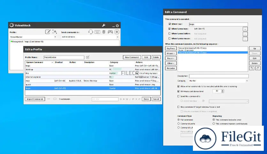Open disabled target window dropdown under Send
Viewport: 267px width, 154px height.
coord(229,101)
